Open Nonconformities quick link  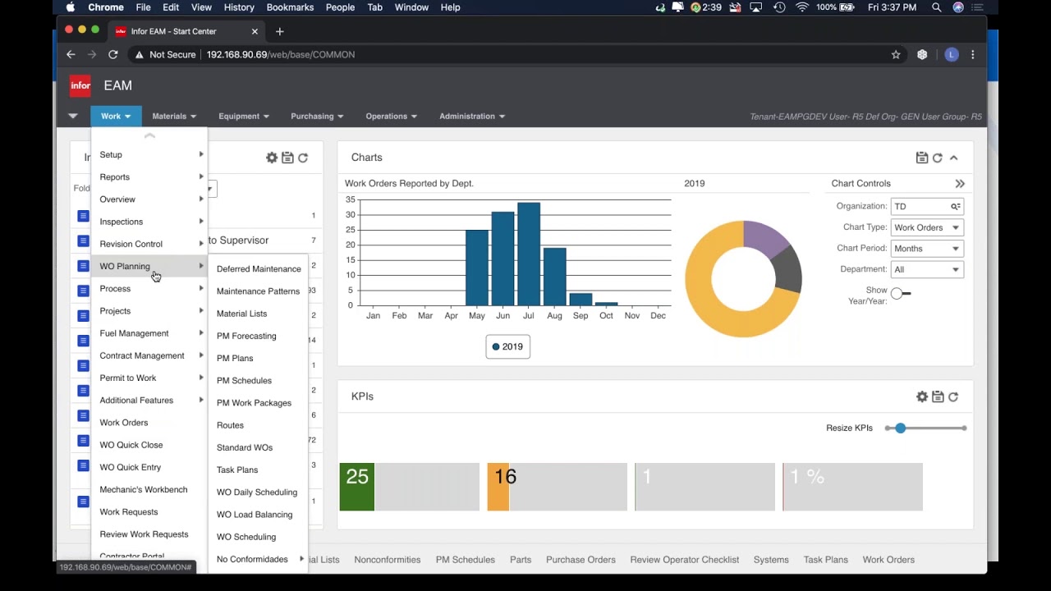point(388,560)
